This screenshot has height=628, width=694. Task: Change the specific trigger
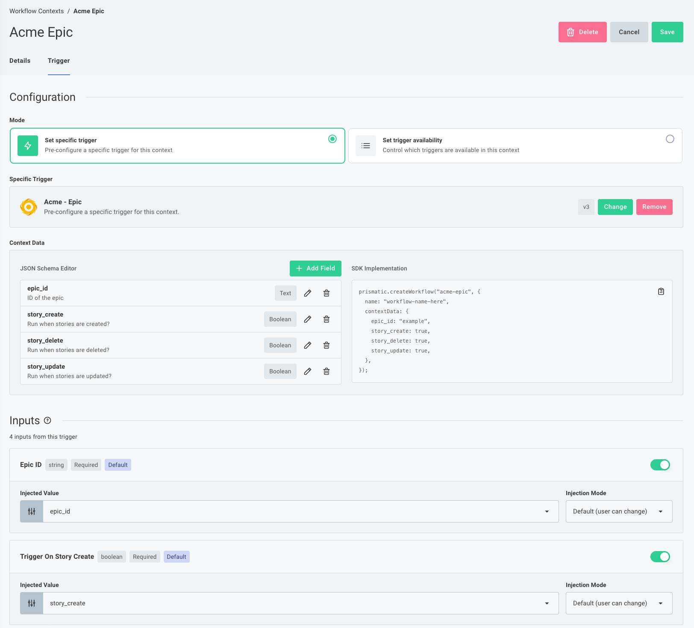615,207
